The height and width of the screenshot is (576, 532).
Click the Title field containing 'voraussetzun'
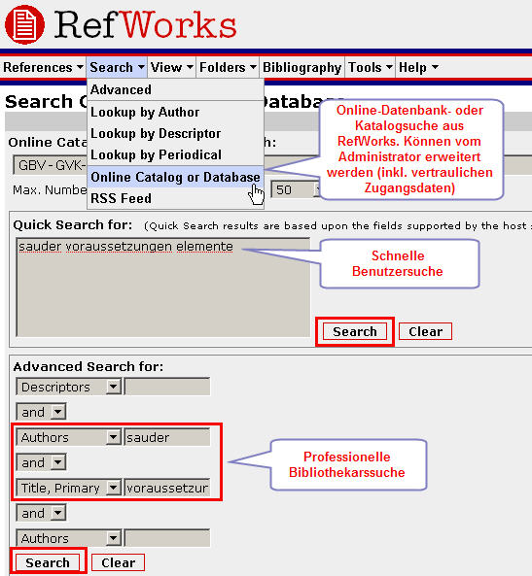(167, 488)
